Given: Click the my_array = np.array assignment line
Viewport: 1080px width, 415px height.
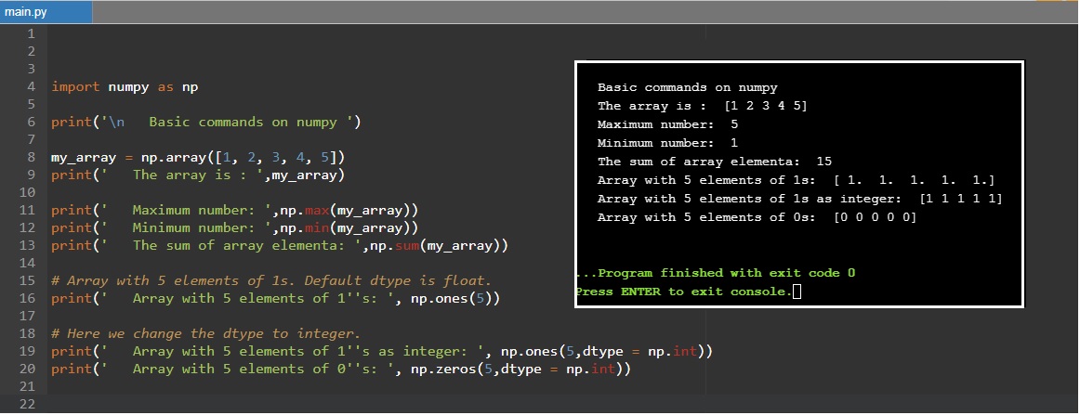Looking at the screenshot, I should click(198, 157).
